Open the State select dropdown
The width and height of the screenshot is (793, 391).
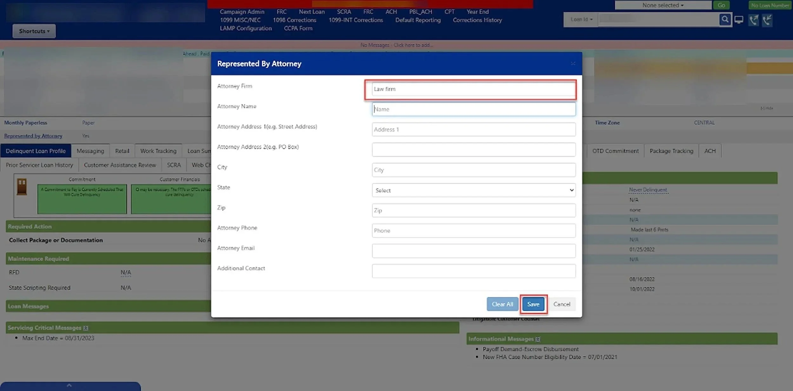tap(473, 190)
